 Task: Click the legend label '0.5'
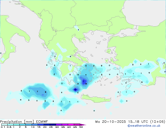[x=9, y=127]
